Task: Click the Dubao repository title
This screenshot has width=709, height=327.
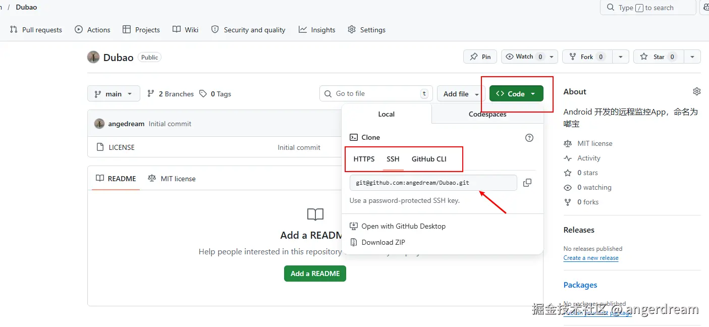Action: coord(118,57)
